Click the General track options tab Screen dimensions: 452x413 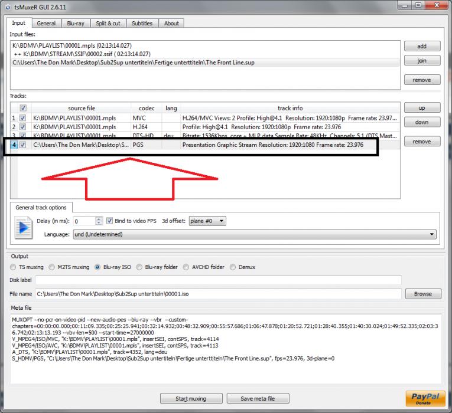41,208
